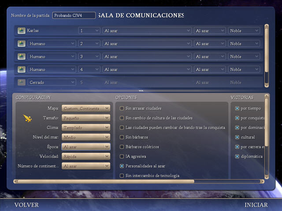Click the greyed Cerrado slot icon
This screenshot has height=211, width=282.
(x=21, y=82)
